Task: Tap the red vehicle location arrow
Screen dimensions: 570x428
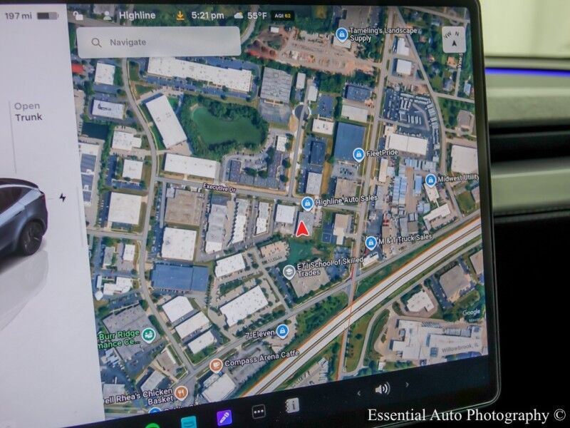Action: [302, 229]
